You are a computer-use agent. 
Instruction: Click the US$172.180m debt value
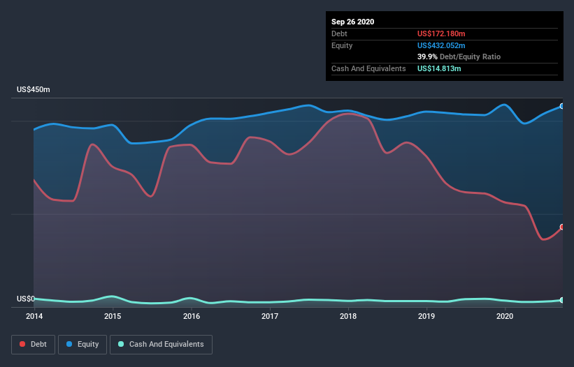pyautogui.click(x=441, y=33)
